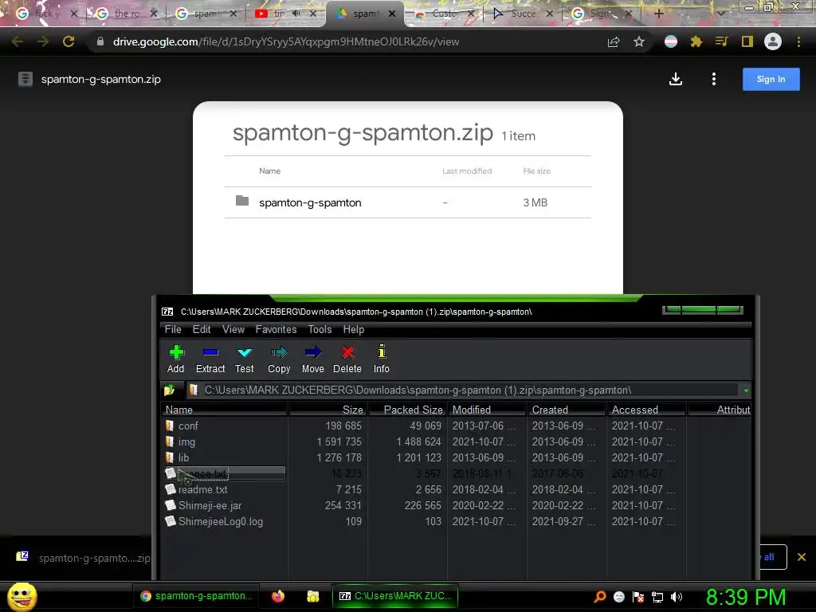Viewport: 816px width, 612px height.
Task: Open the Chrome extensions puzzle icon
Action: (x=696, y=41)
